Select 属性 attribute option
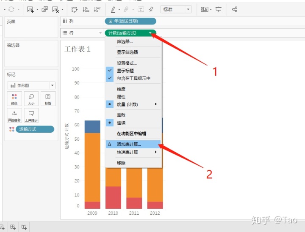The width and height of the screenshot is (305, 232). tap(133, 97)
